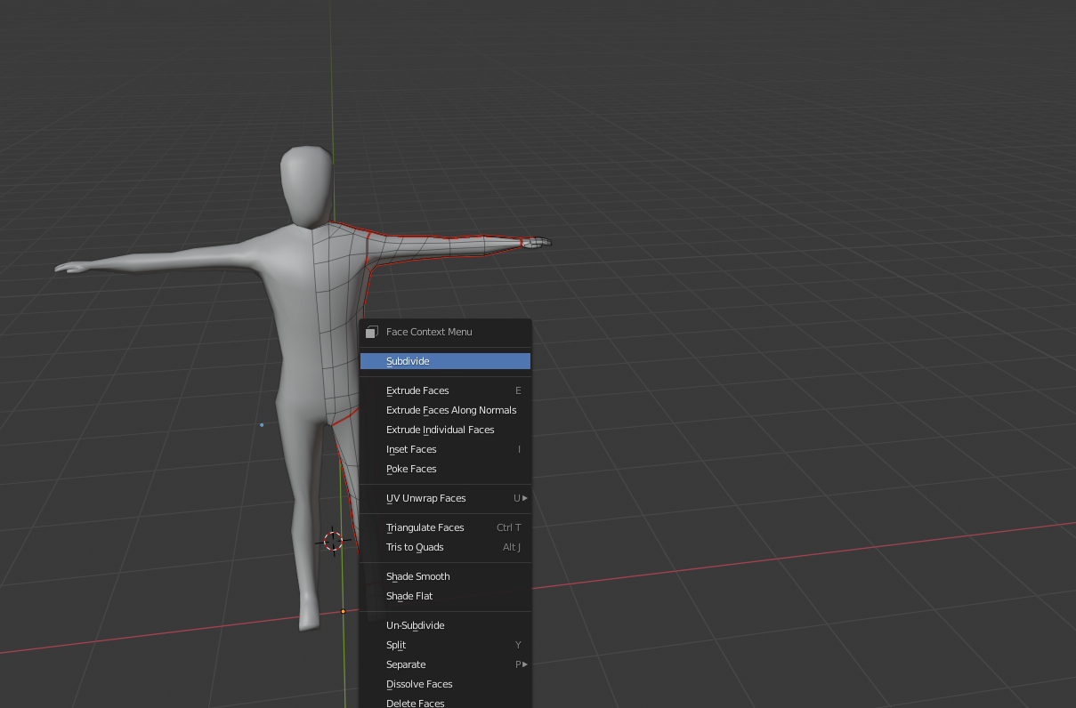The height and width of the screenshot is (708, 1076).
Task: Click the 3D cursor in the viewport
Action: click(333, 541)
